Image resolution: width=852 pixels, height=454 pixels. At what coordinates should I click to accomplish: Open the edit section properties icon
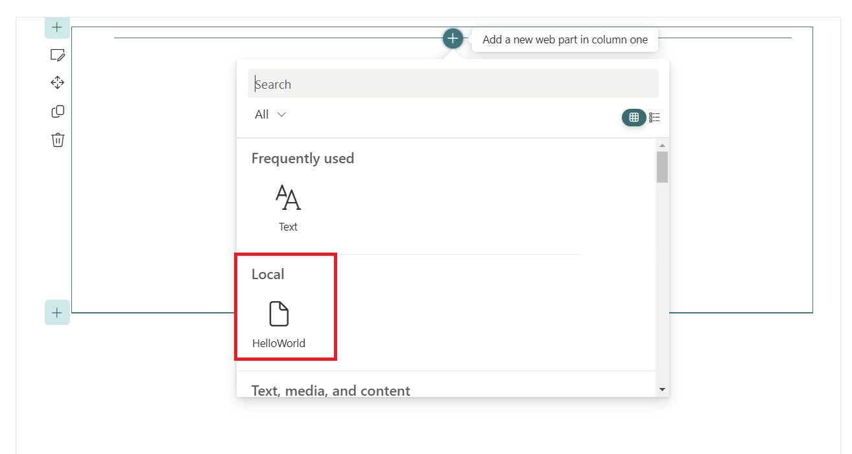[58, 55]
